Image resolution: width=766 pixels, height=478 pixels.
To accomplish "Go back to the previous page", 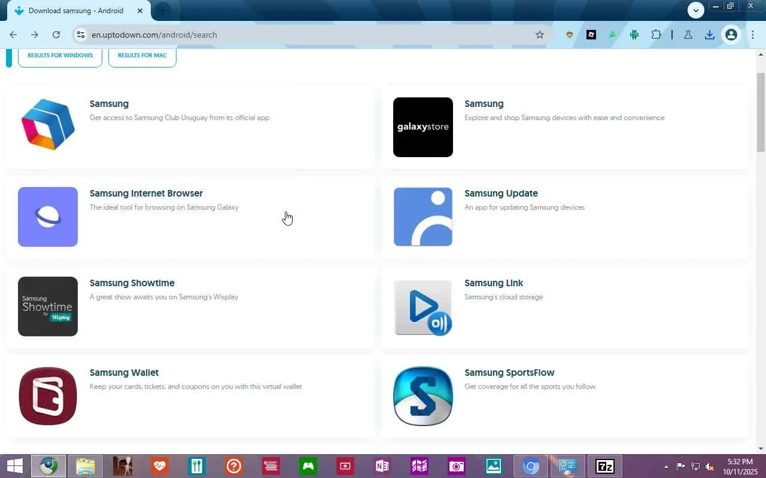I will tap(13, 35).
